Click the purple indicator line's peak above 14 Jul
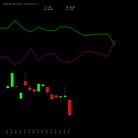Screen dimensions: 138x138 coord(31,48)
